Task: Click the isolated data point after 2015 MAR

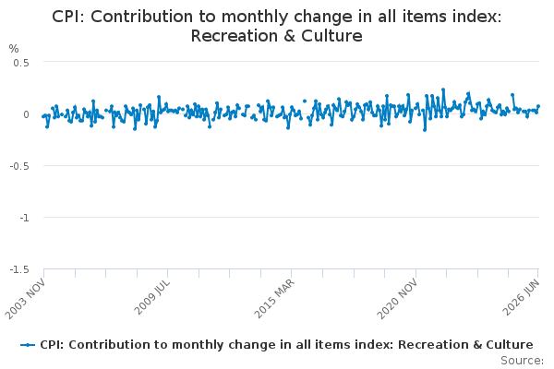Action: [305, 101]
